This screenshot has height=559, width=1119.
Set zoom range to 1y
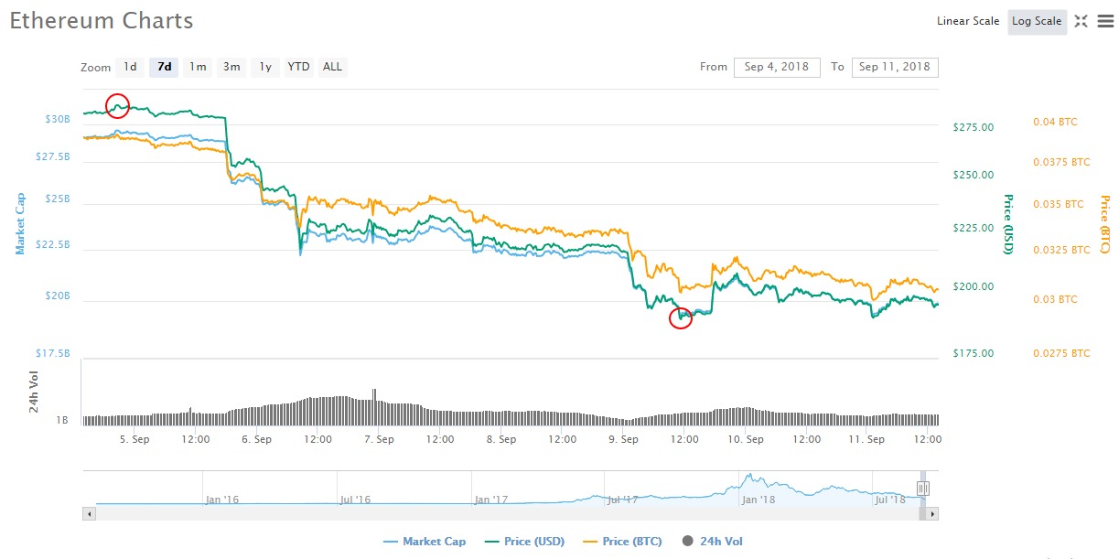point(265,67)
